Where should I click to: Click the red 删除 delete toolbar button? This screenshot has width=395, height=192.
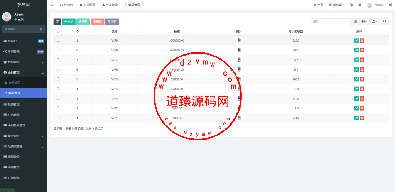pyautogui.click(x=98, y=22)
